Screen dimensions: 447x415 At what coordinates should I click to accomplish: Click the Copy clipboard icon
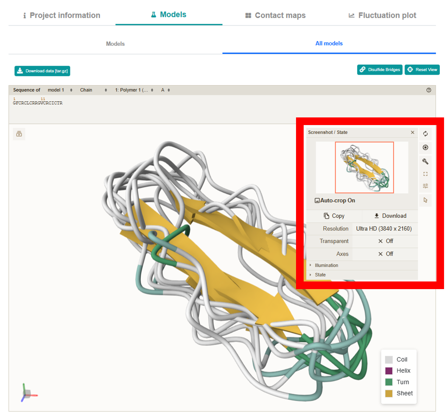pyautogui.click(x=327, y=216)
